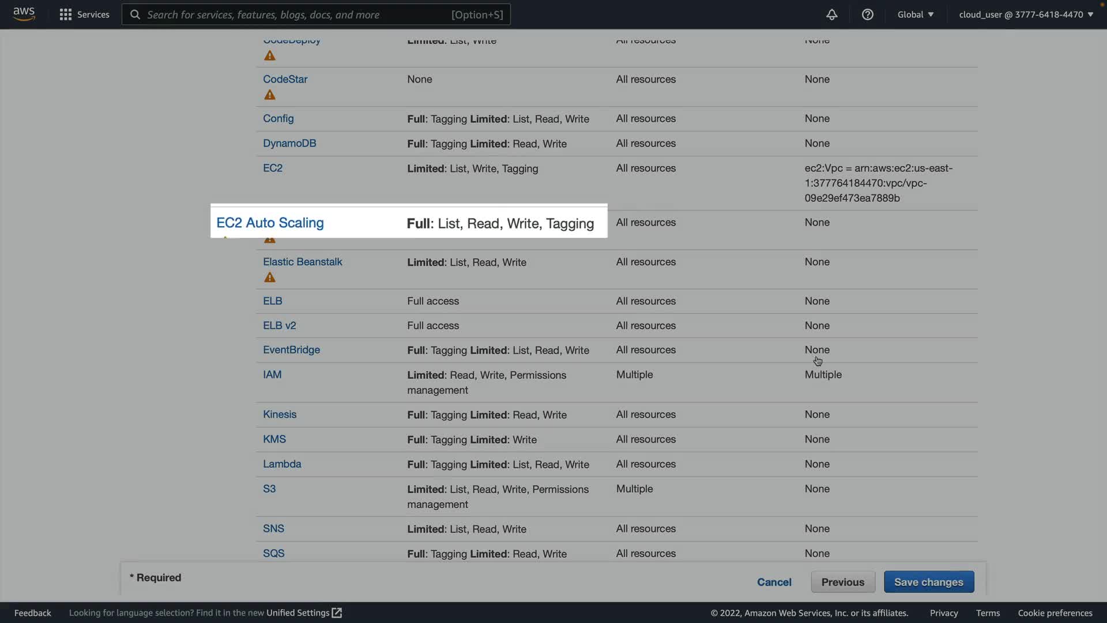Open the DynamoDB service link
This screenshot has width=1107, height=623.
click(x=289, y=143)
